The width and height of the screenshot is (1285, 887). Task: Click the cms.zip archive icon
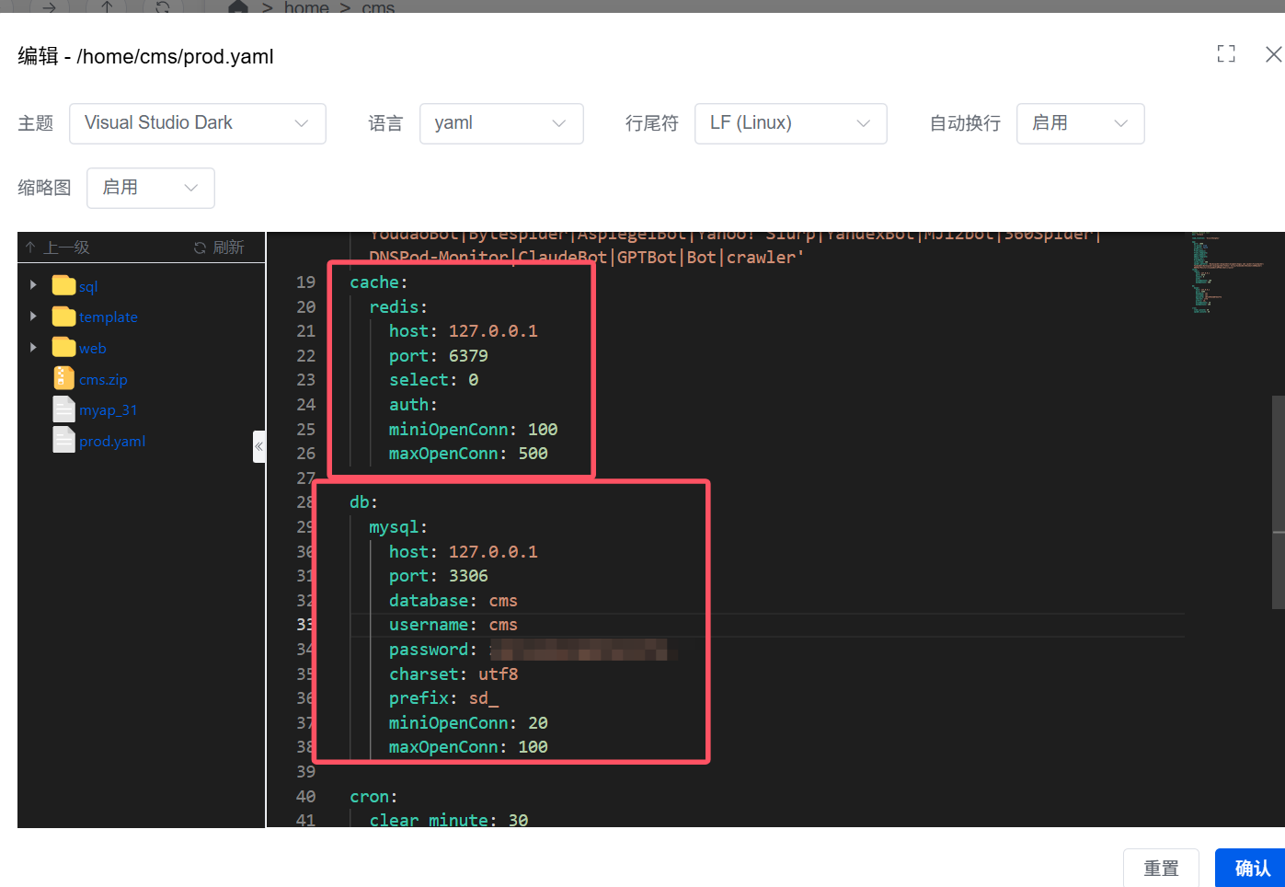(63, 378)
